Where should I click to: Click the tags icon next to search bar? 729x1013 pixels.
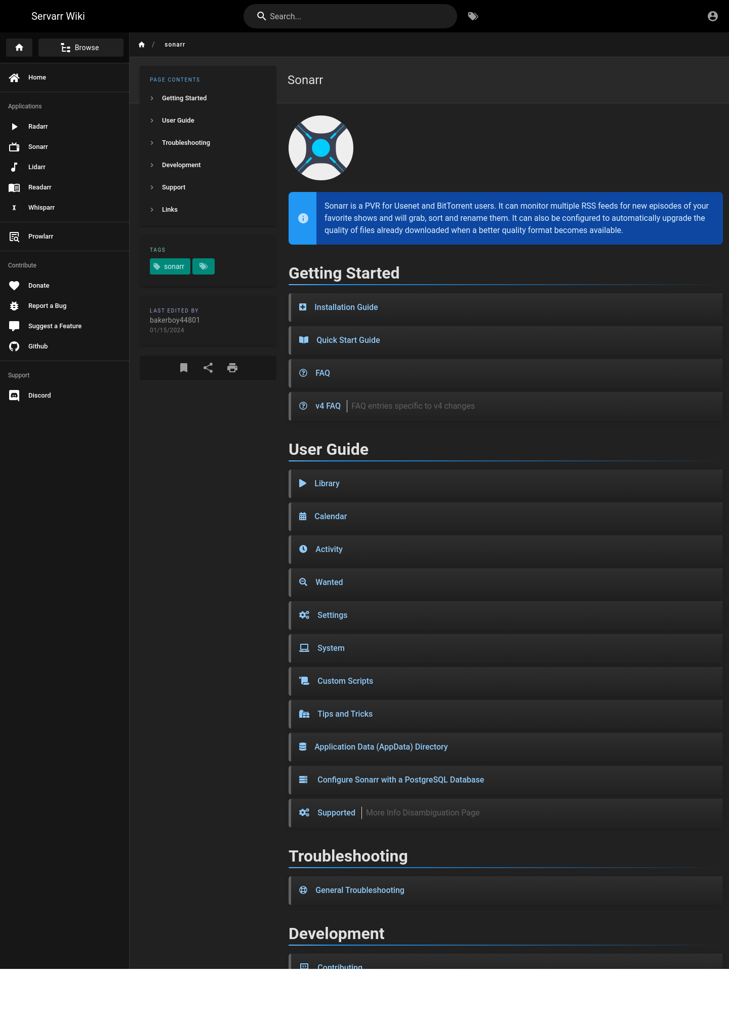click(x=473, y=16)
